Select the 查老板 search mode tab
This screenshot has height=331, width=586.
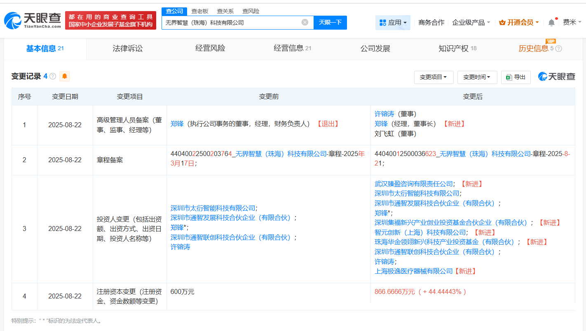199,11
